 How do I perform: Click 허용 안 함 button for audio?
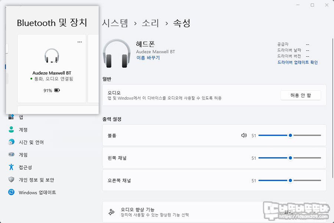point(301,95)
